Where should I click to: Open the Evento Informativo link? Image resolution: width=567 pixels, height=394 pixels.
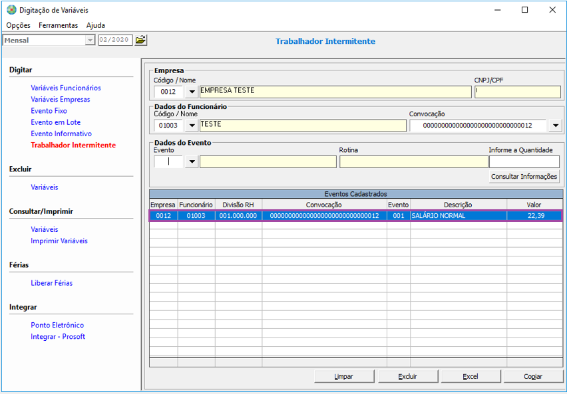(61, 134)
